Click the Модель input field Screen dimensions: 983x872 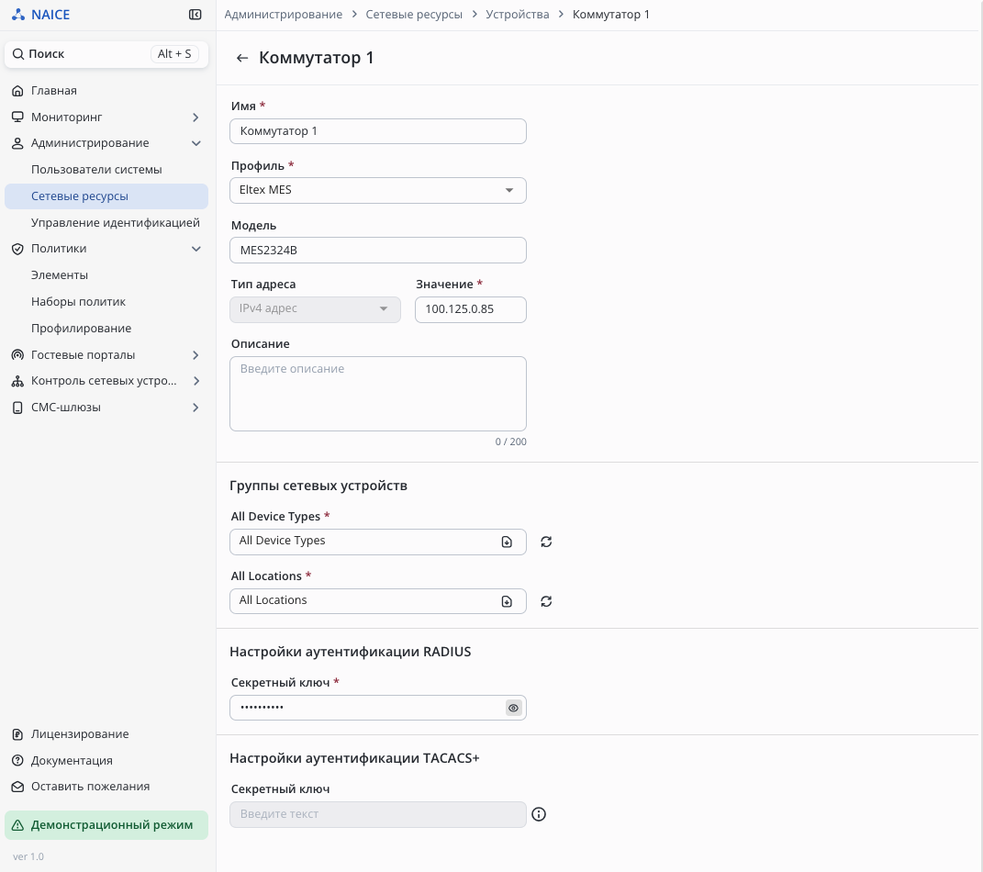[x=377, y=251]
